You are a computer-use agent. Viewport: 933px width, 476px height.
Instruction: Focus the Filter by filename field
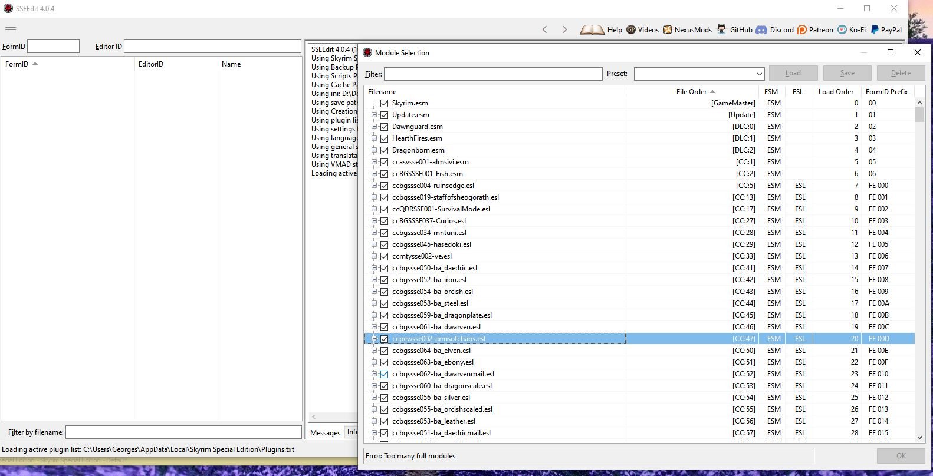183,432
